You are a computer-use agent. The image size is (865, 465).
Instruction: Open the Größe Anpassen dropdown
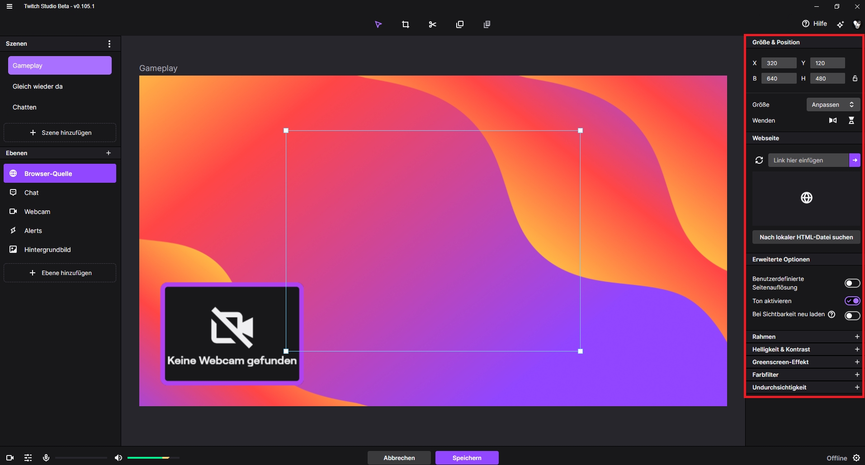tap(833, 104)
